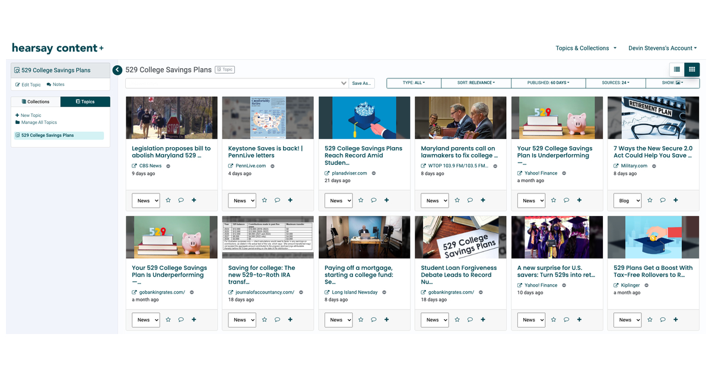Open the Topics & Collections menu
The image size is (712, 372).
[x=586, y=48]
